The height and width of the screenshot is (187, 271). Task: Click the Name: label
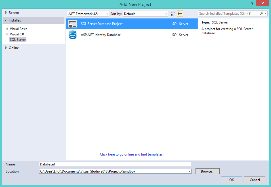point(10,164)
